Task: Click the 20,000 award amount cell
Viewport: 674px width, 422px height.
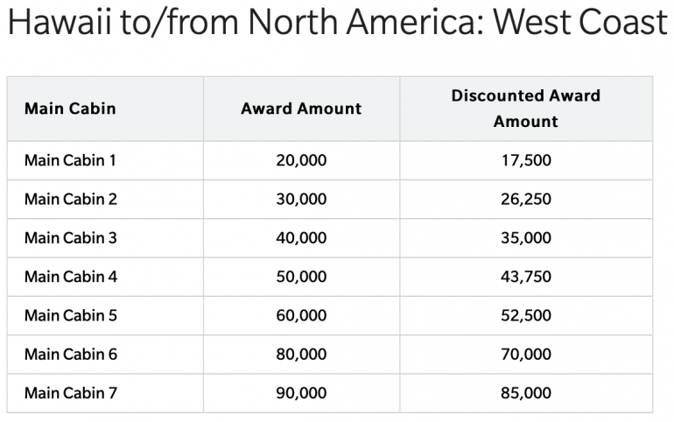Action: point(301,161)
